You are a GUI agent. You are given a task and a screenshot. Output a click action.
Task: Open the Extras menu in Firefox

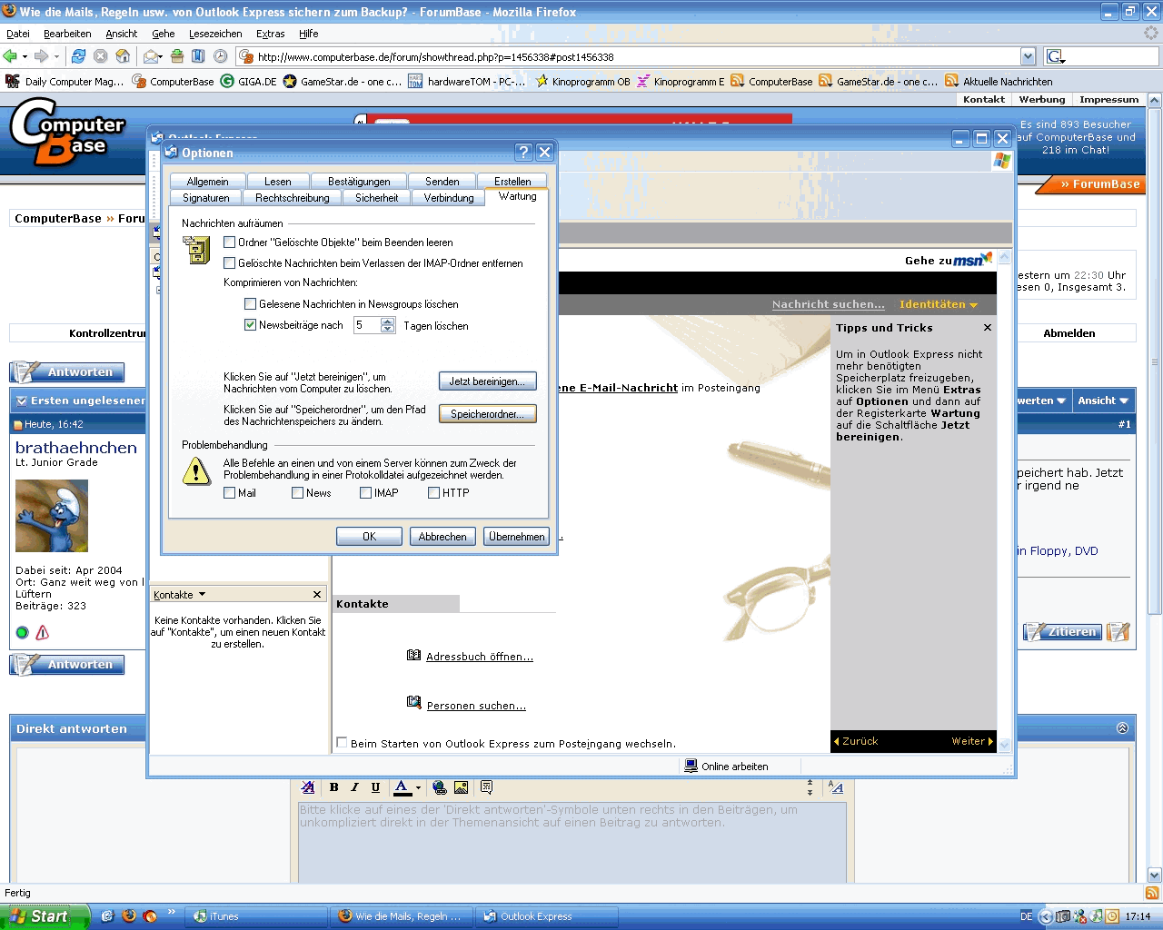[270, 34]
